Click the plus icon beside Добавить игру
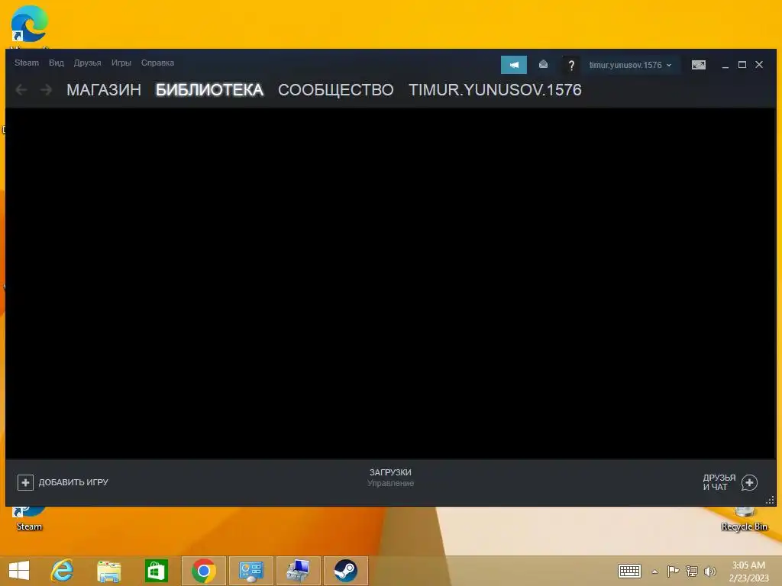 pyautogui.click(x=25, y=482)
